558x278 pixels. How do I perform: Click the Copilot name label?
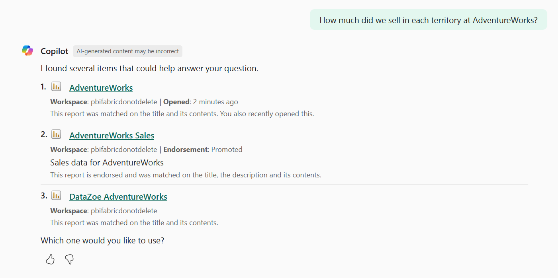tap(54, 51)
